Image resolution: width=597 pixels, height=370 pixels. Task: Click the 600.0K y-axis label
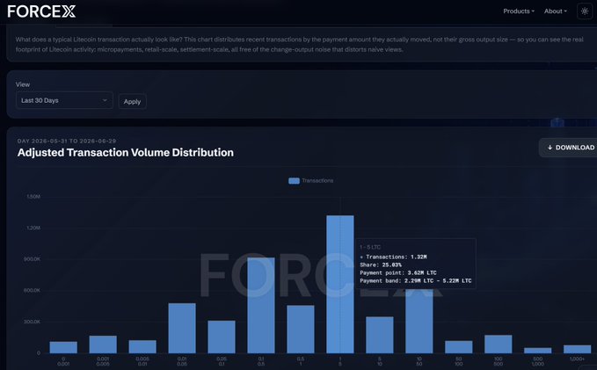pos(32,290)
